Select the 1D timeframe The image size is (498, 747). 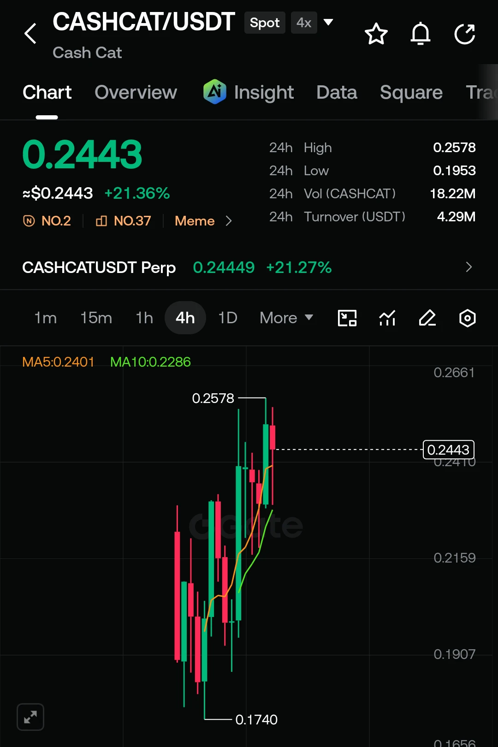click(228, 318)
